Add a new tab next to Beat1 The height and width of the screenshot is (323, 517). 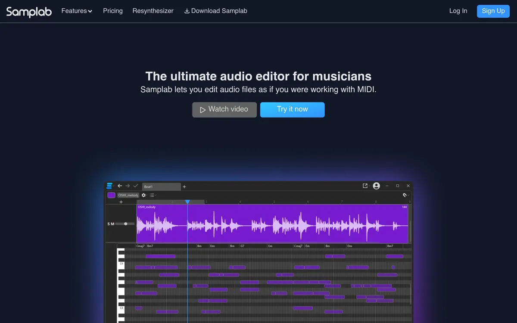tap(184, 186)
